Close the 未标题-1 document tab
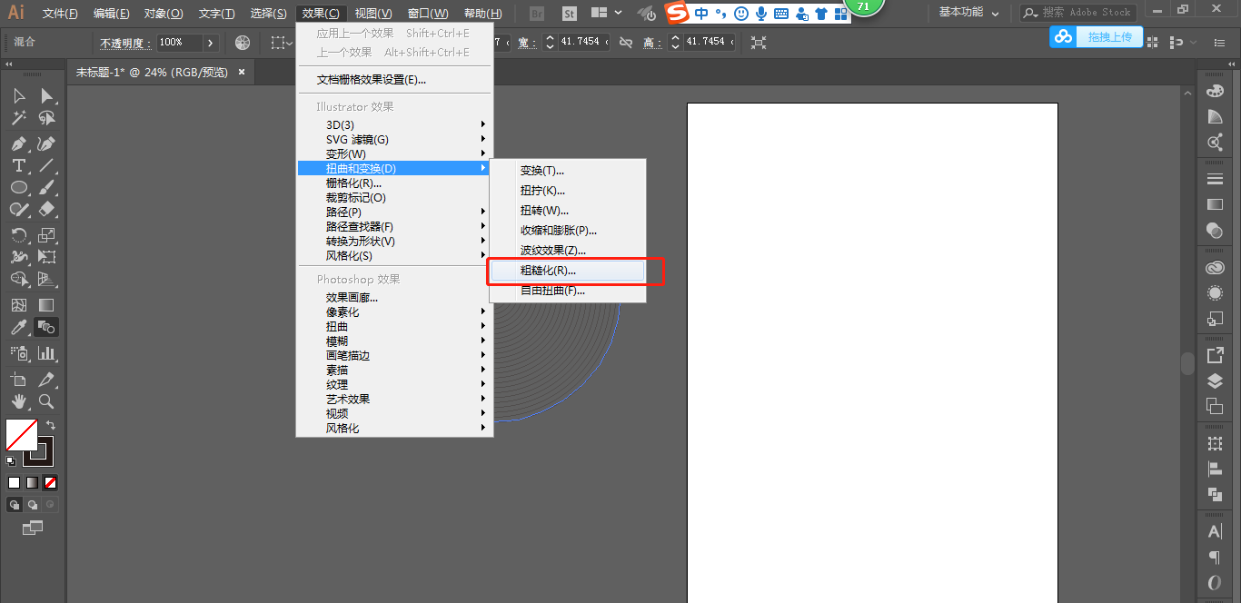 coord(241,72)
